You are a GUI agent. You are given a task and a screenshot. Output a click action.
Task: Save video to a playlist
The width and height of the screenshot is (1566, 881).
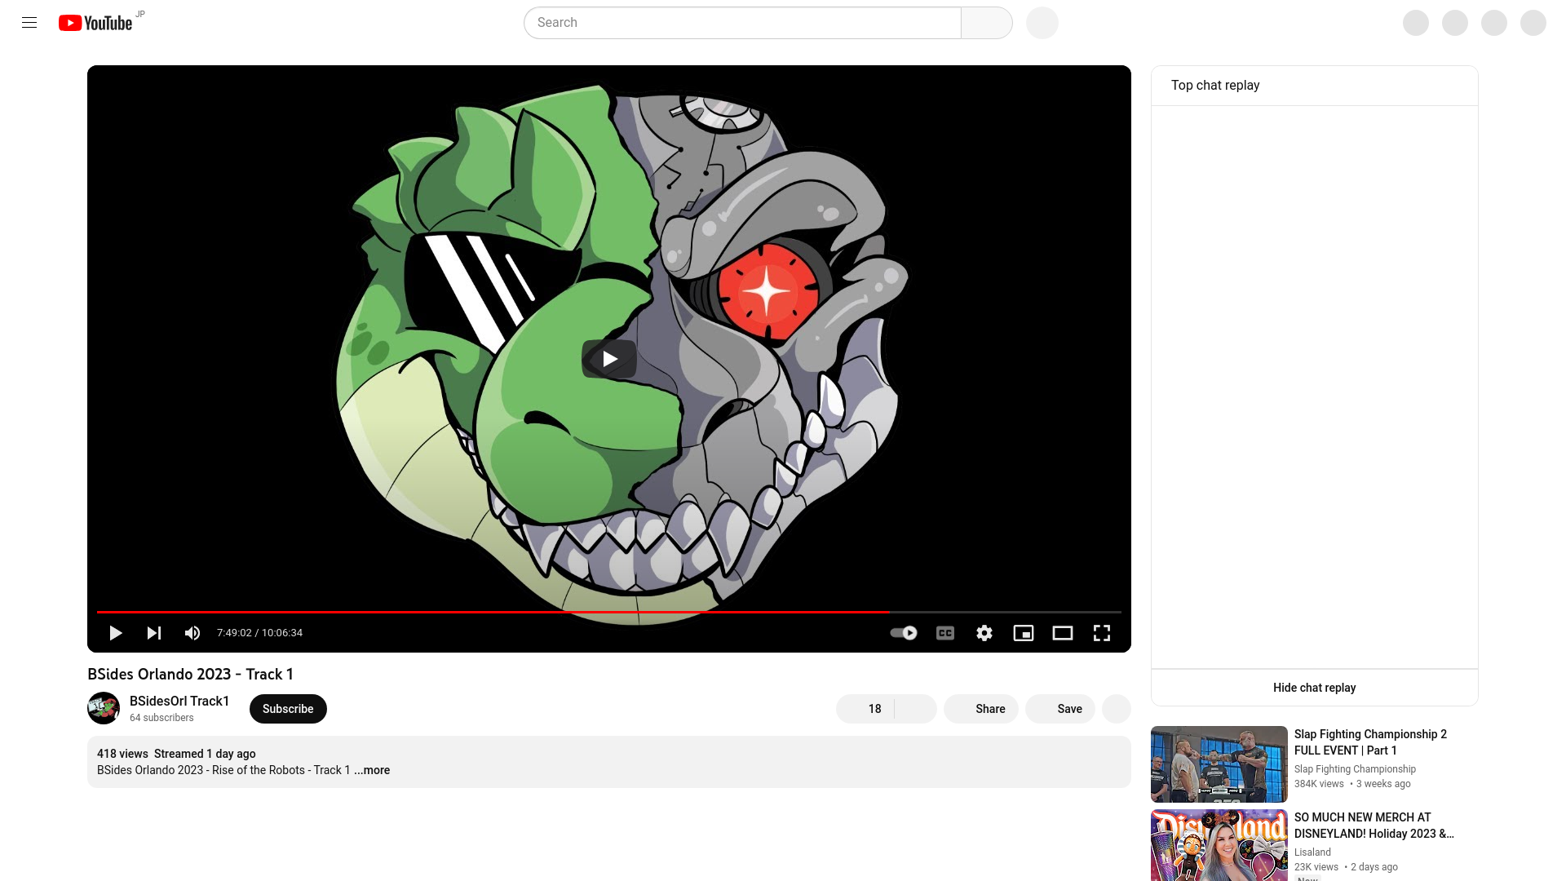pyautogui.click(x=1060, y=709)
